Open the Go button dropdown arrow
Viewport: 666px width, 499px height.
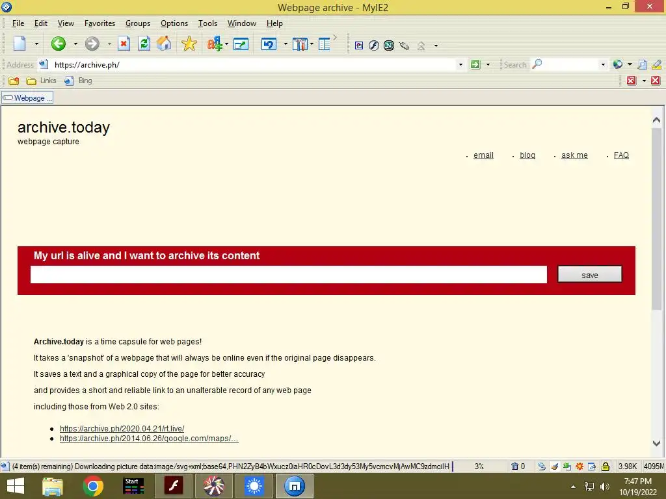488,64
